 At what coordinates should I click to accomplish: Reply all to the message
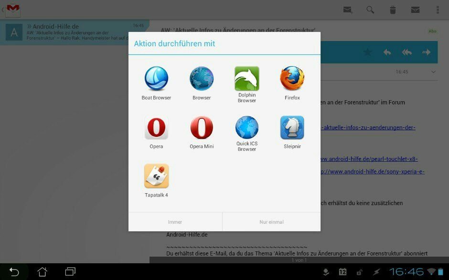406,52
